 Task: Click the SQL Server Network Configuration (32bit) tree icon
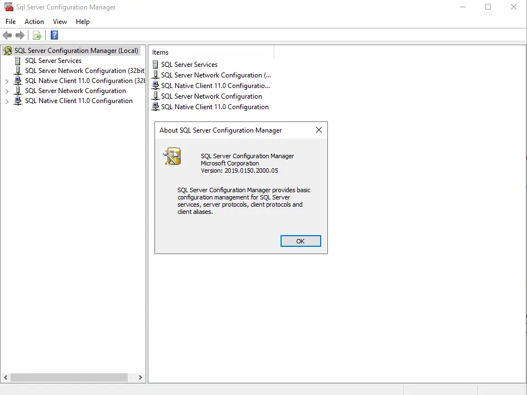click(17, 71)
